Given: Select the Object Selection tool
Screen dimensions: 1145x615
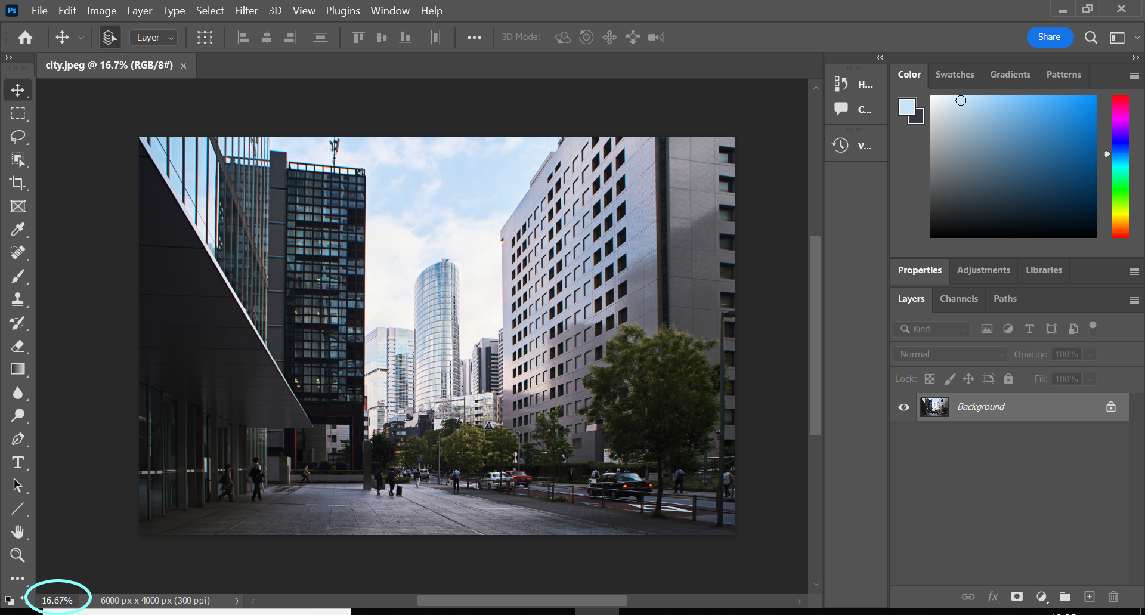Looking at the screenshot, I should tap(18, 160).
